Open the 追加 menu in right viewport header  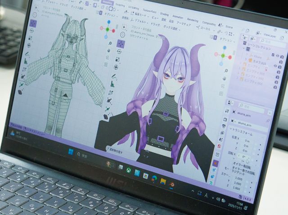tap(171, 21)
